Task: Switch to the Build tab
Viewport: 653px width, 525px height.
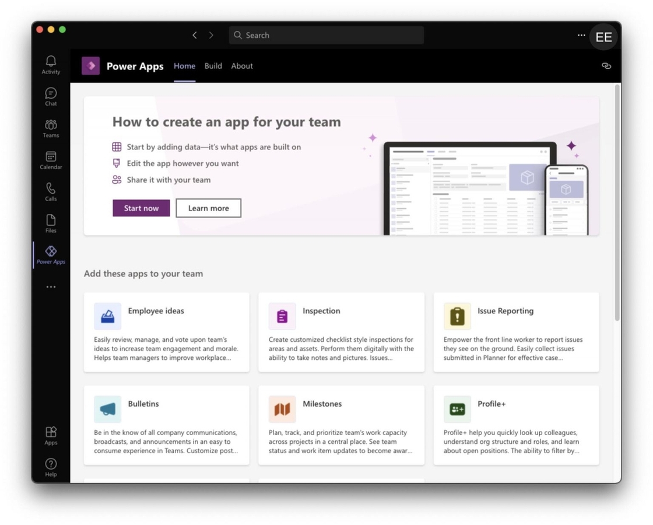Action: (213, 66)
